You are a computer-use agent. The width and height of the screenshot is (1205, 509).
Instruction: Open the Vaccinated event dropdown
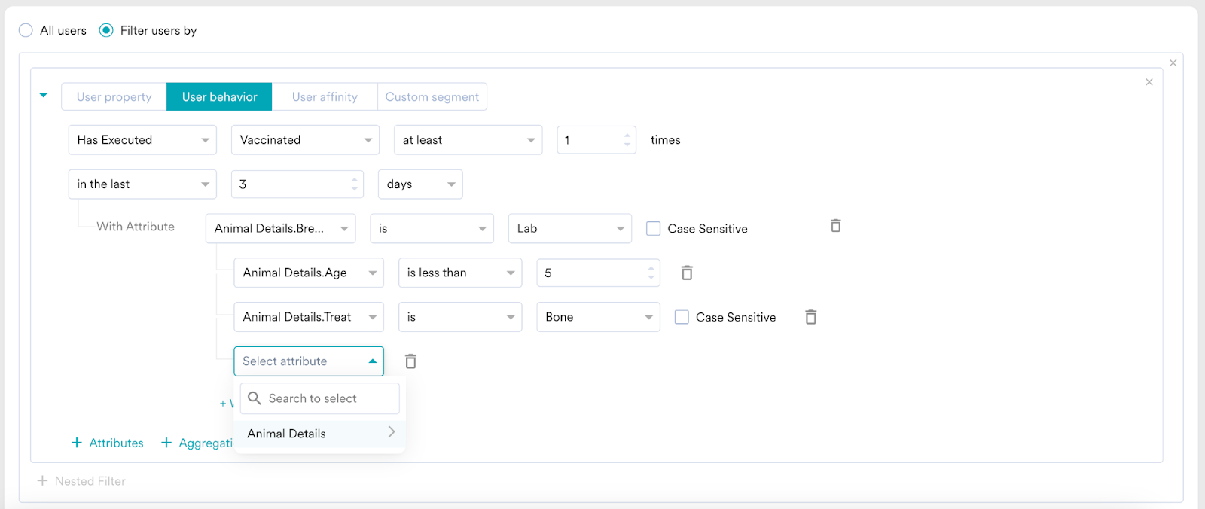305,140
